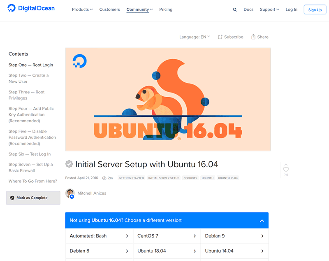
Task: Select the Ubuntu 18.04 version
Action: (x=167, y=251)
